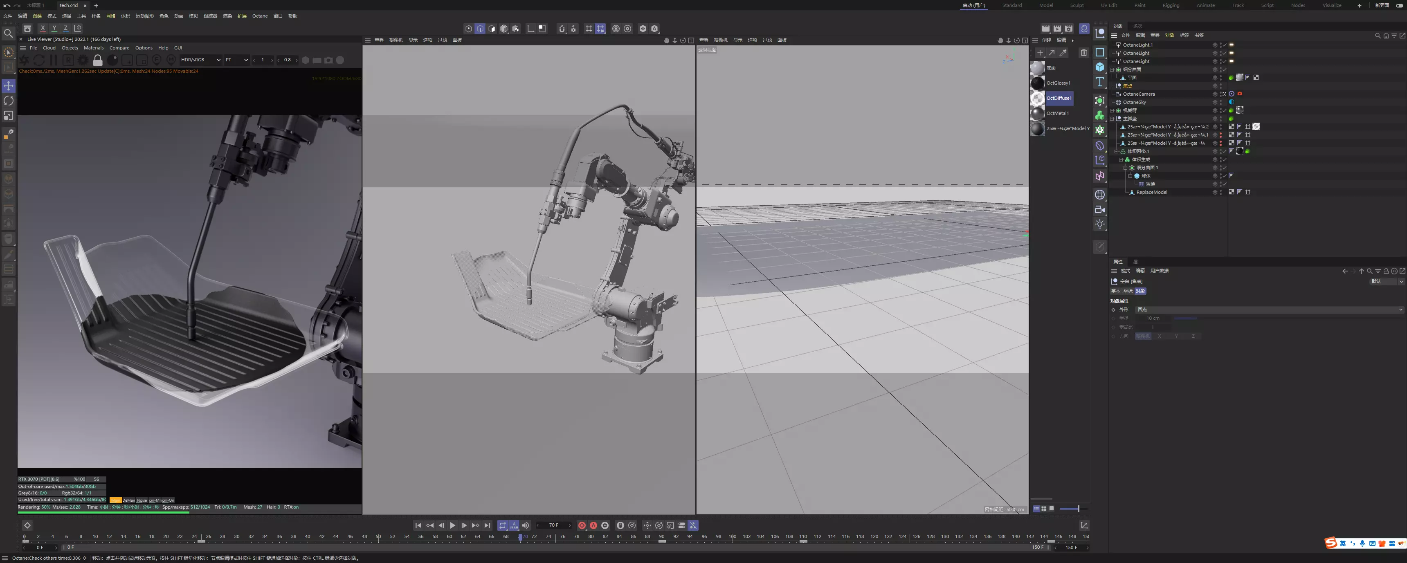Toggle Y axis lock
The image size is (1407, 563).
[x=54, y=28]
